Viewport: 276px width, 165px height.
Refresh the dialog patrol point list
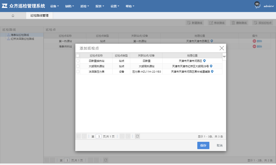pos(137,136)
